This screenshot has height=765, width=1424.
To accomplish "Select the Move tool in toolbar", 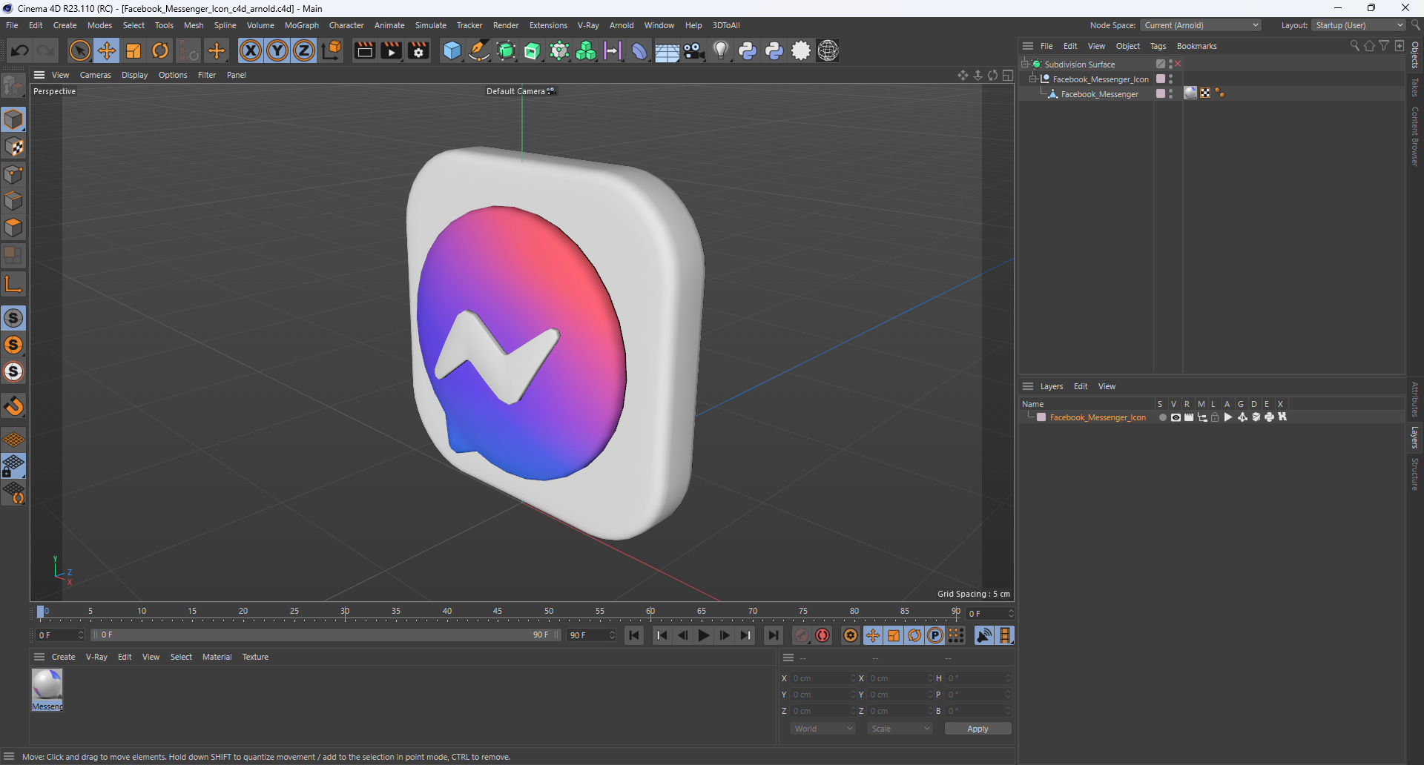I will 107,50.
